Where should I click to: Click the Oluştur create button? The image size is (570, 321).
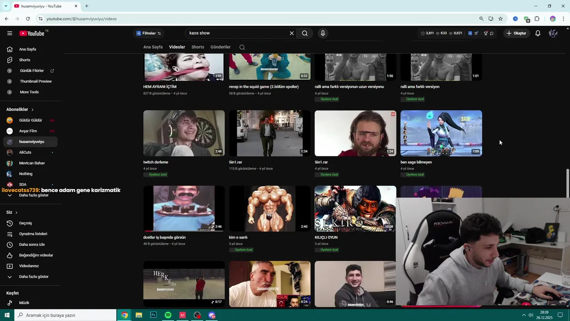[x=516, y=33]
